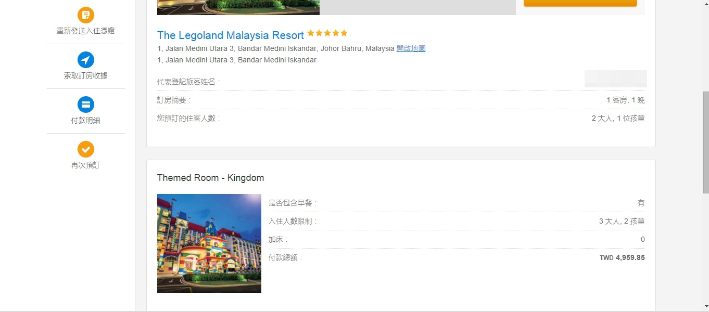Viewport: 709px width, 312px height.
Task: Open 再次預訂 link
Action: coord(86,165)
